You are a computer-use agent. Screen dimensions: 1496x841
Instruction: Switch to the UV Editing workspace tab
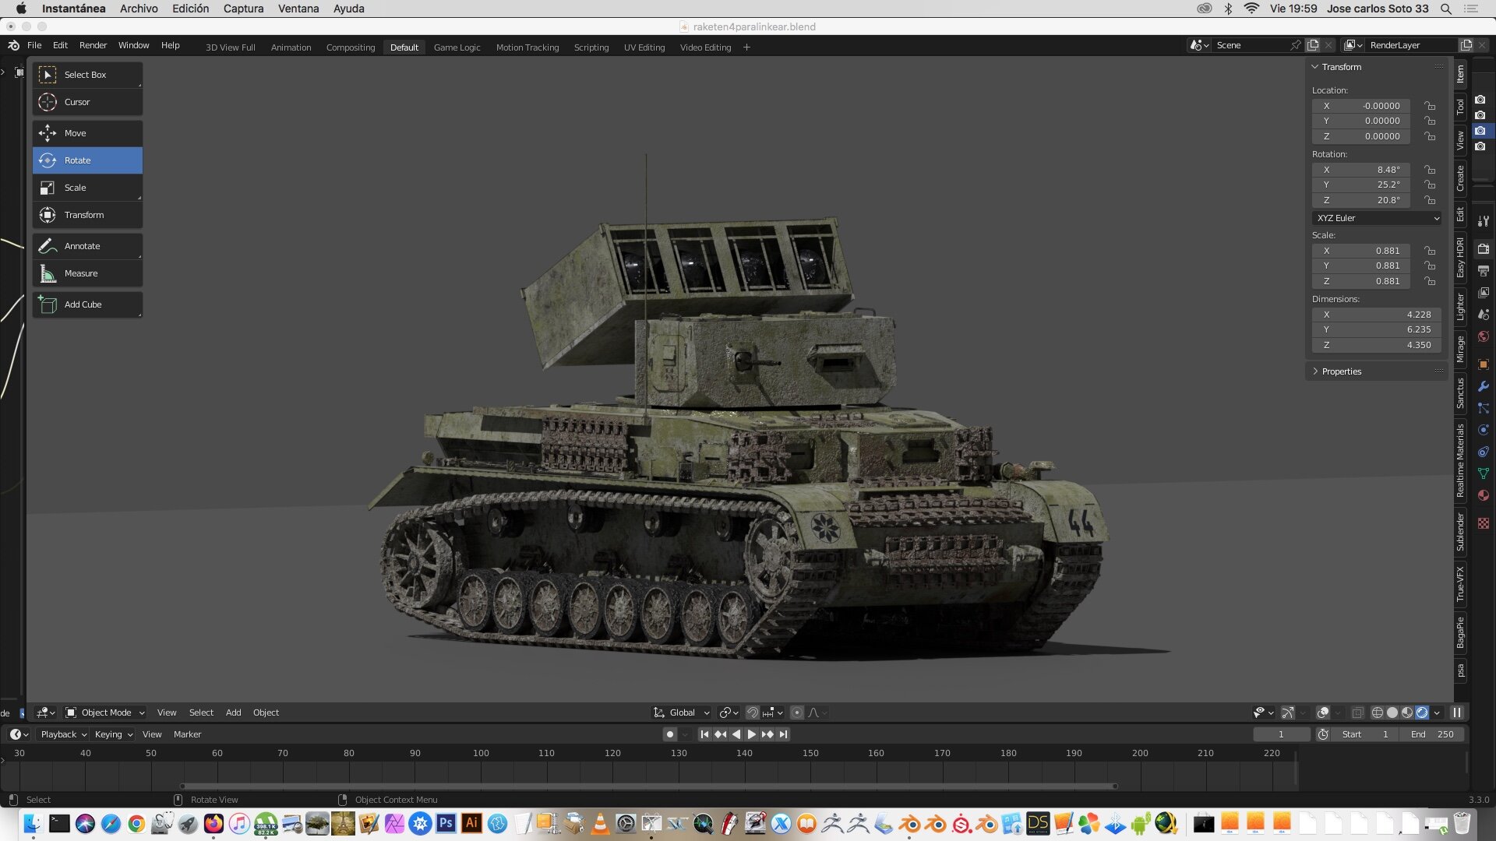pos(644,48)
